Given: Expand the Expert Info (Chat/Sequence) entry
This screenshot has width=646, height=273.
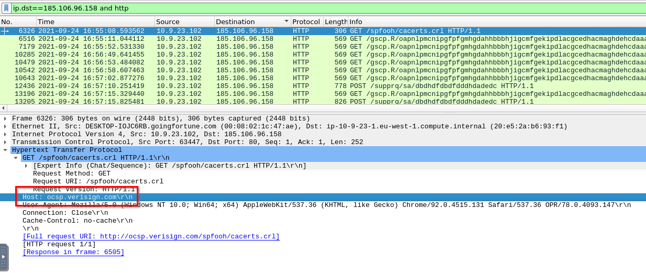Looking at the screenshot, I should point(26,166).
